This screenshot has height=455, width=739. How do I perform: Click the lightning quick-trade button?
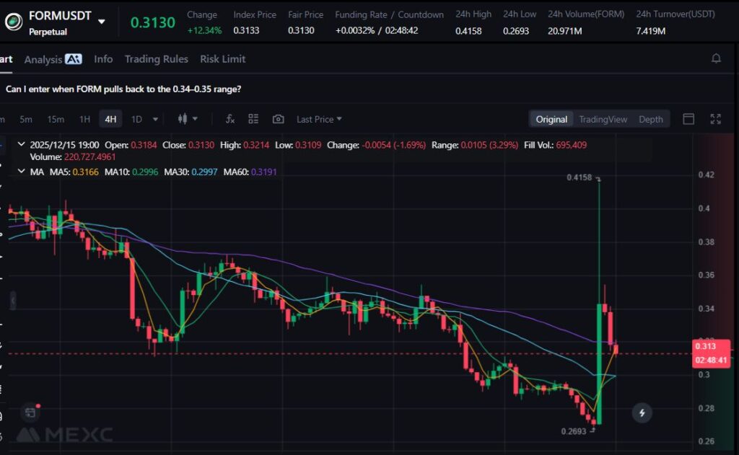click(x=642, y=413)
